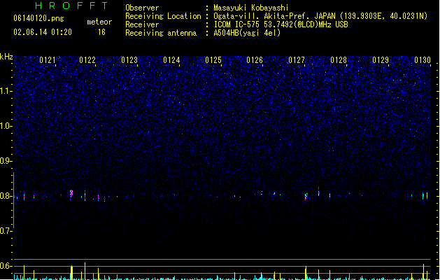Viewport: 440px width, 280px height.
Task: Click the 'meteor' count label
Action: point(99,22)
